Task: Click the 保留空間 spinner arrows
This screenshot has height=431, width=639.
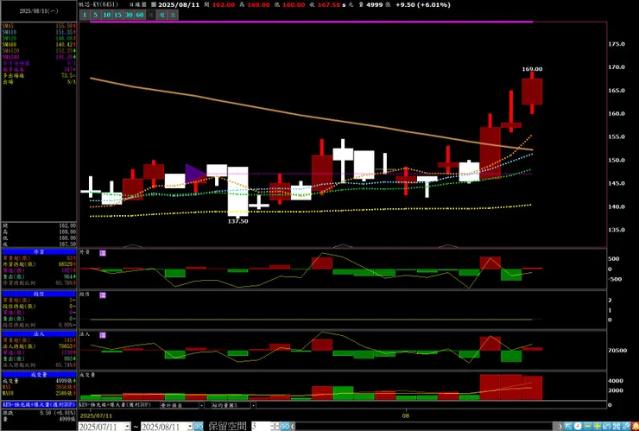Action: (x=275, y=427)
